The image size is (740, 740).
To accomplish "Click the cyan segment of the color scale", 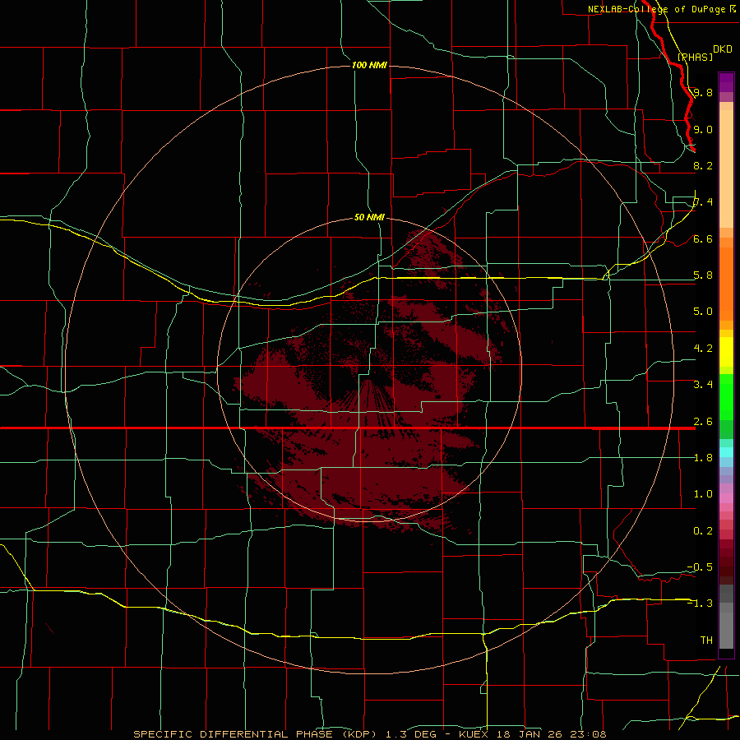I will (726, 452).
